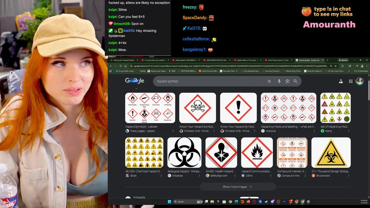Reload the page in Chrome
The height and width of the screenshot is (208, 370).
[x=121, y=66]
